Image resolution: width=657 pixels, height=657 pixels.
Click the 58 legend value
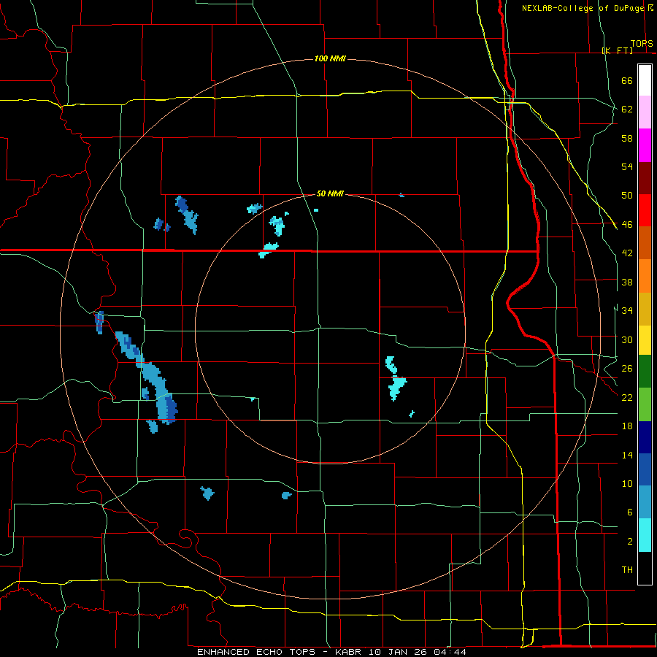coord(627,138)
